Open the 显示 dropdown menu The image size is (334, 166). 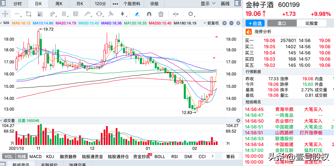coord(208,3)
